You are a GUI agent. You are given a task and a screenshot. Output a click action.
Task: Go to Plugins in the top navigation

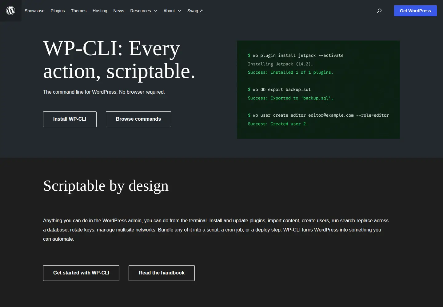click(58, 11)
